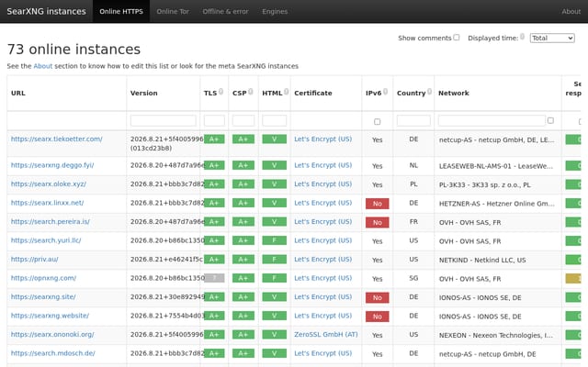The width and height of the screenshot is (588, 367).
Task: Click the TLS column help icon
Action: click(220, 92)
